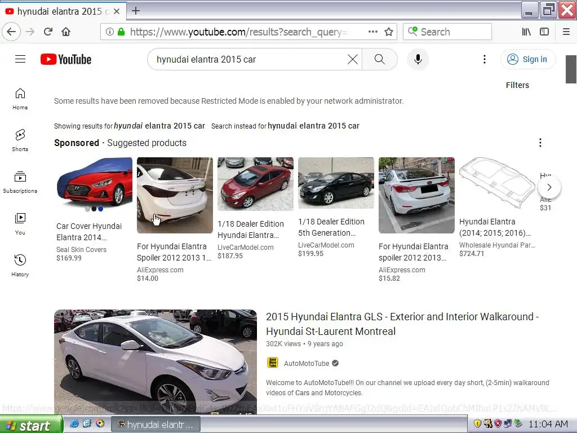This screenshot has width=577, height=433.
Task: Open History in YouTube sidebar
Action: [20, 266]
